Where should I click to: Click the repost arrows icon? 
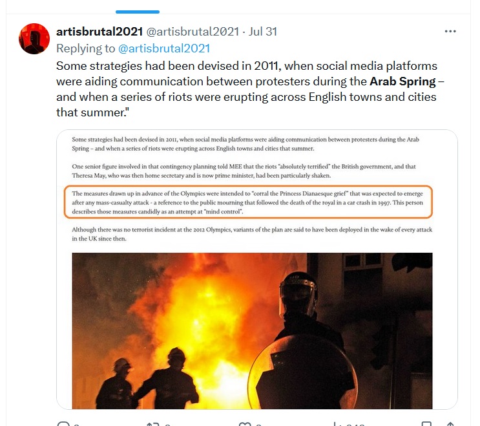coord(152,424)
